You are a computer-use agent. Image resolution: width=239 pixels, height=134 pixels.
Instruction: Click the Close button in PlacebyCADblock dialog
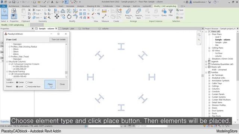(62, 84)
